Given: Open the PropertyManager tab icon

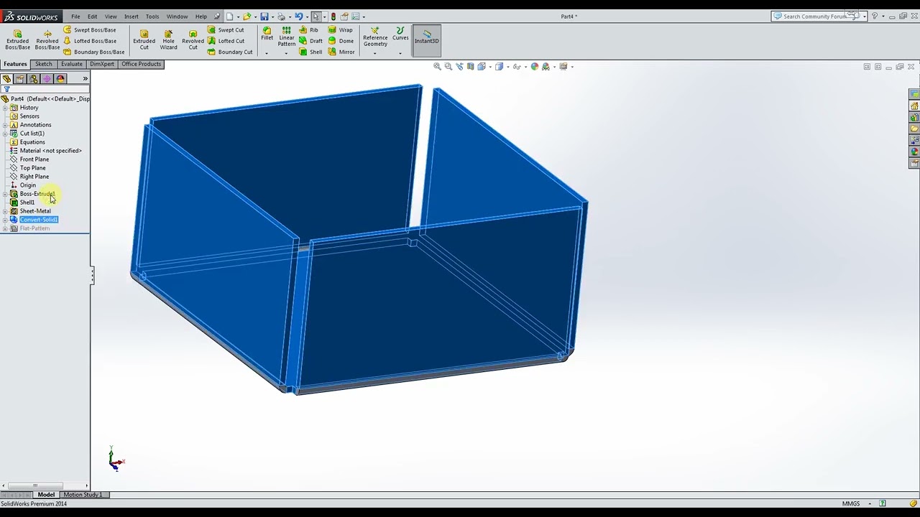Looking at the screenshot, I should 19,79.
